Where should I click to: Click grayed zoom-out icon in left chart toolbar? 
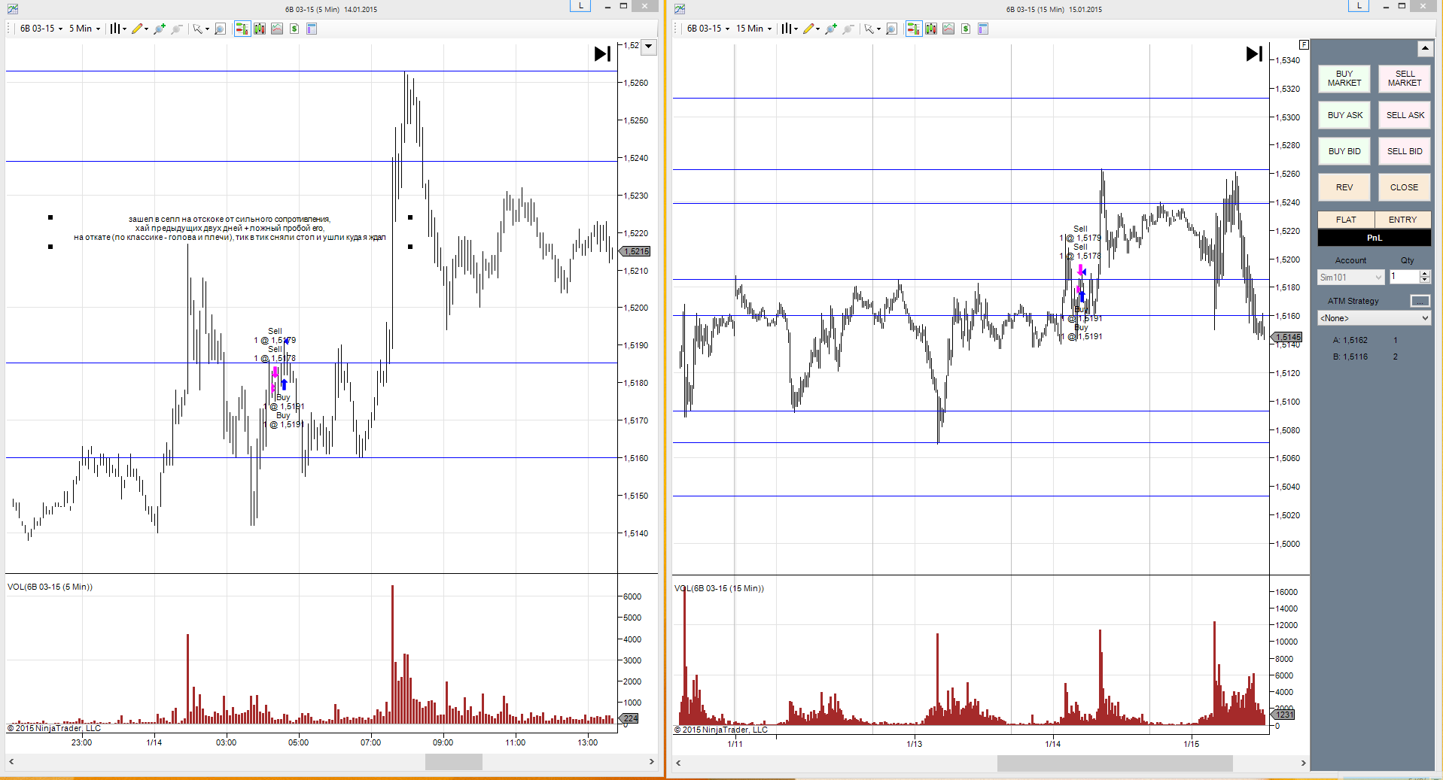coord(177,29)
